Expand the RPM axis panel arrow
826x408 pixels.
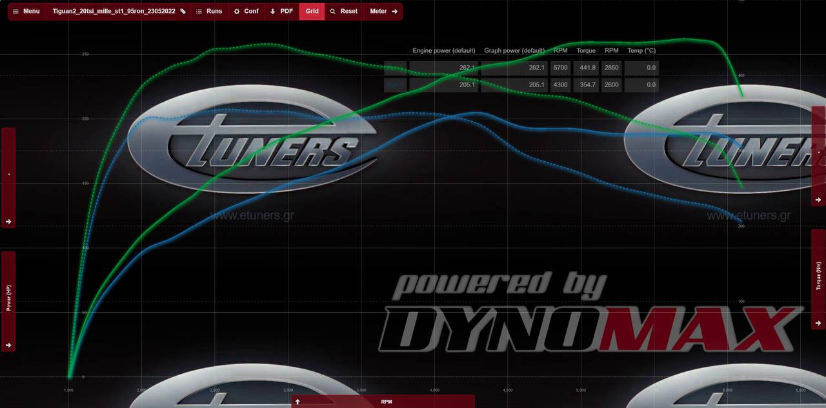pos(297,402)
